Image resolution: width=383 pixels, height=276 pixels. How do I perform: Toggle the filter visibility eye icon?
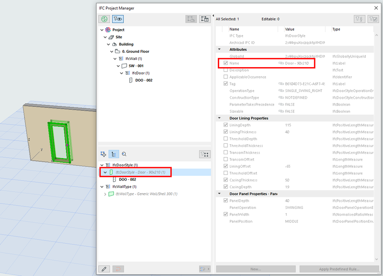pyautogui.click(x=118, y=19)
